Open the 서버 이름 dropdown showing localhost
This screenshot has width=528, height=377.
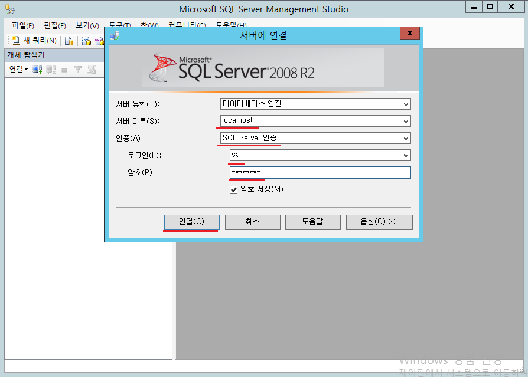point(405,121)
